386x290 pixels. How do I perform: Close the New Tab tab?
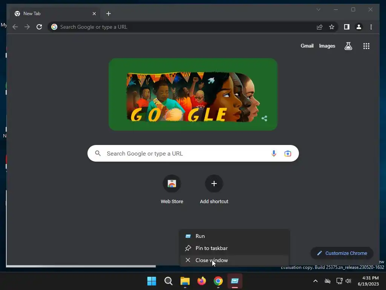(x=94, y=14)
